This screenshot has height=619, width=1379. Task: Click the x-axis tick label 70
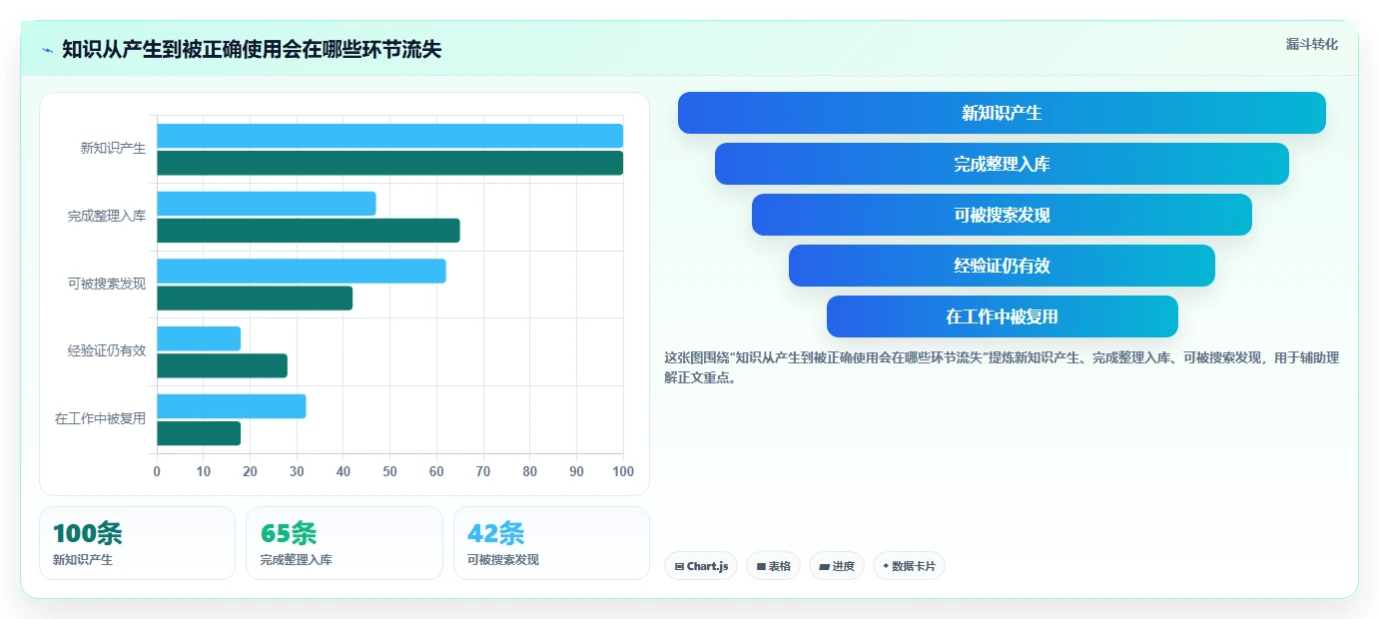[483, 471]
